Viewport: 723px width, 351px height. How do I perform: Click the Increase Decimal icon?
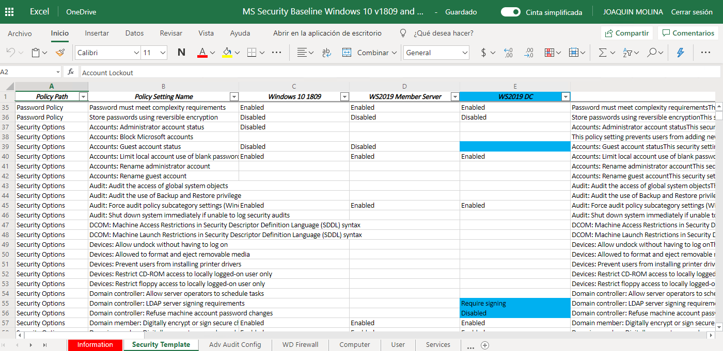[x=508, y=53]
